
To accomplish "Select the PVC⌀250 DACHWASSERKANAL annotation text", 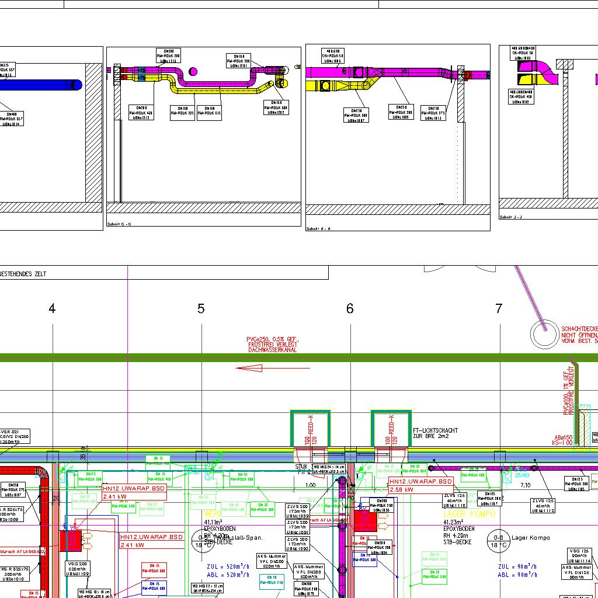I will tap(272, 344).
